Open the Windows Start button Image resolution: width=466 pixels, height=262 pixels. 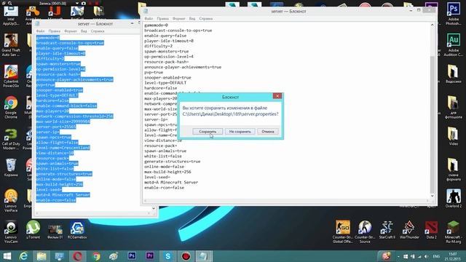click(7, 256)
